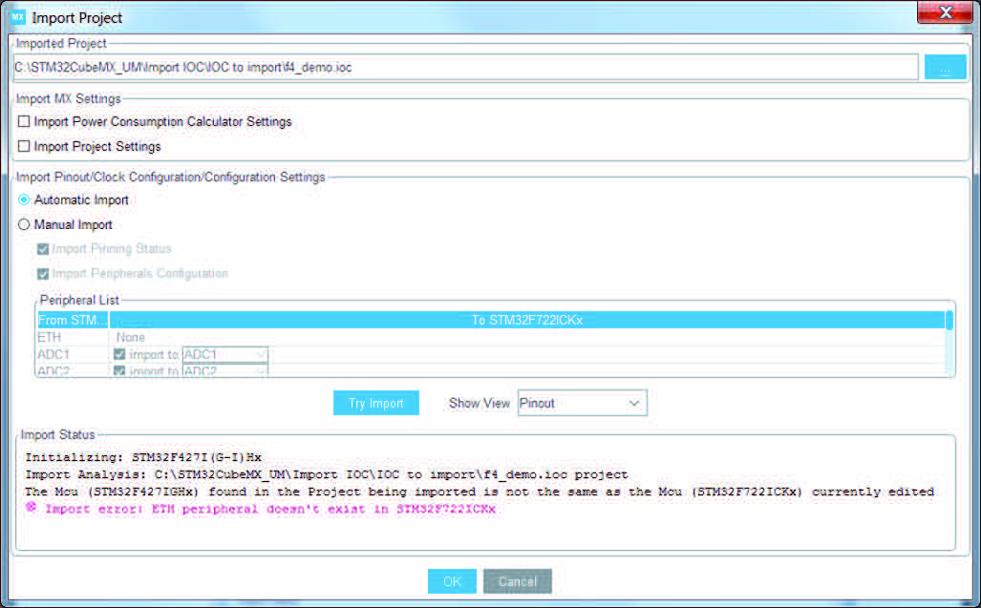Select the ADC1 row label
Viewport: 981px width, 608px height.
click(x=53, y=354)
